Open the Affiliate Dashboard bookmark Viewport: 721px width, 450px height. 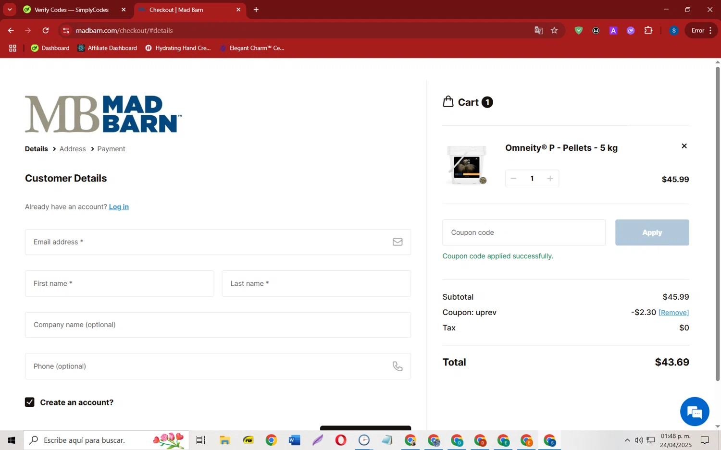(x=107, y=48)
